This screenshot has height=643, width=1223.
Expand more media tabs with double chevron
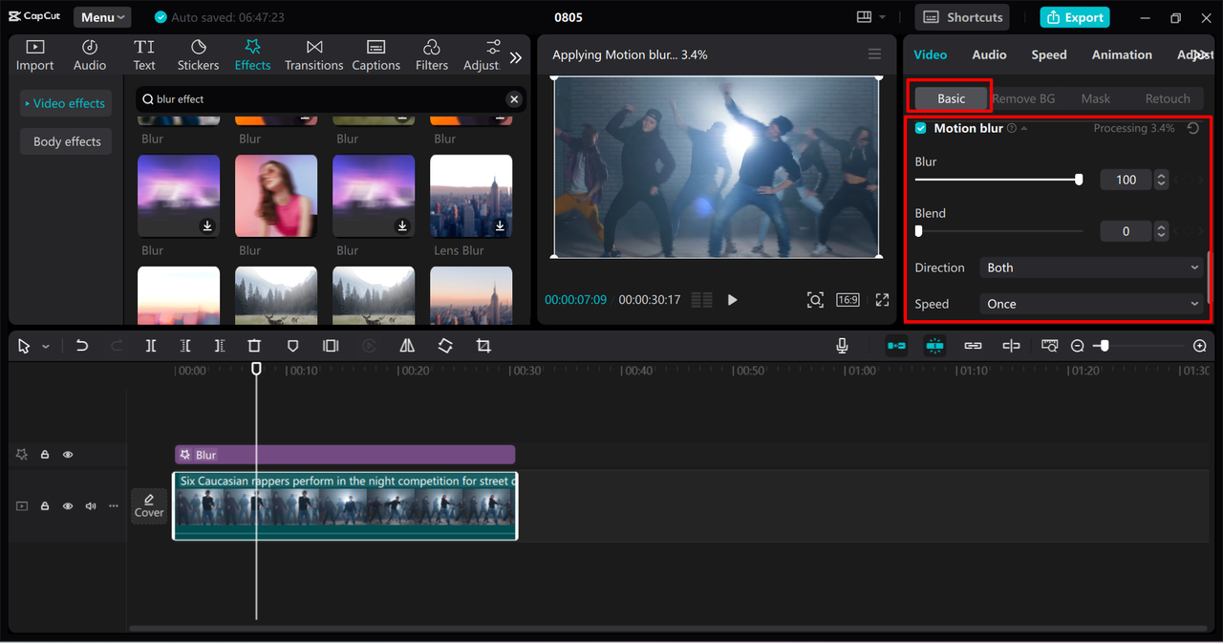516,57
